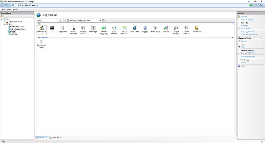Select the NewWebsiteTheme site

[19, 29]
